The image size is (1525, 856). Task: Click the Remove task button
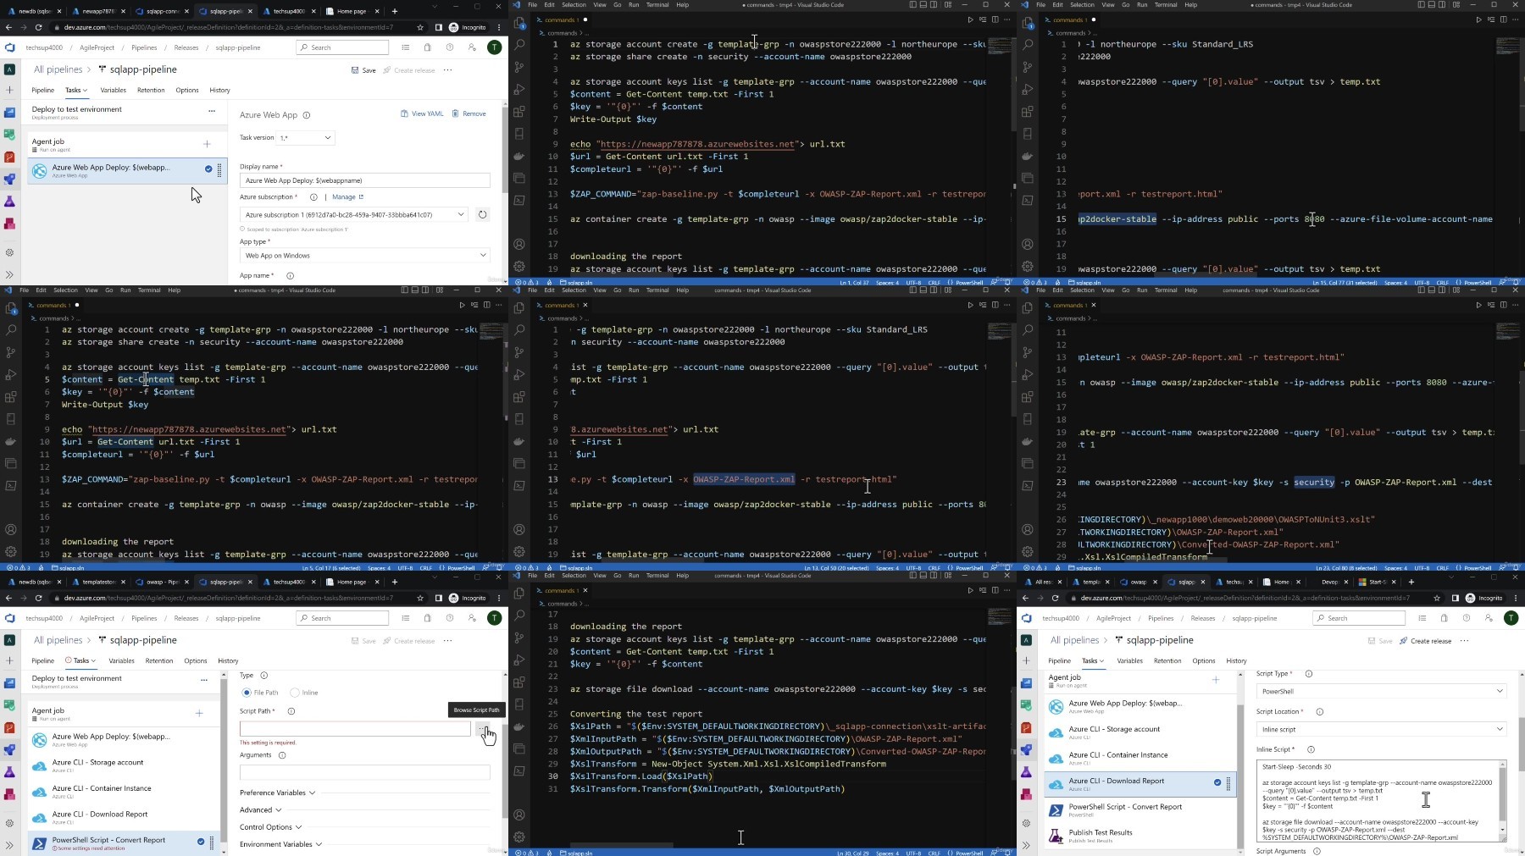click(469, 113)
